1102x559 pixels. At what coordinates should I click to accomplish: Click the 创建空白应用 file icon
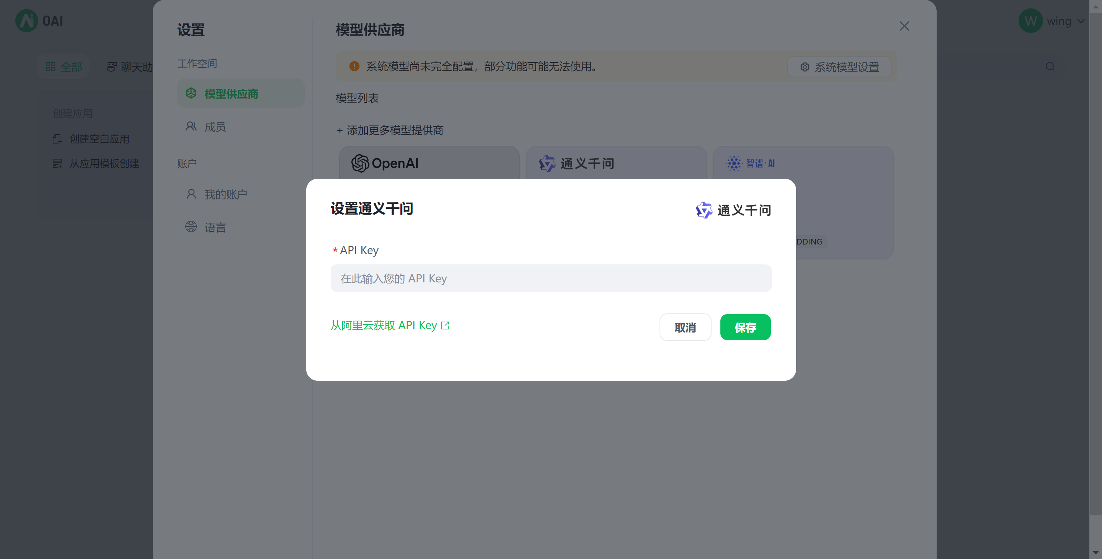coord(57,139)
